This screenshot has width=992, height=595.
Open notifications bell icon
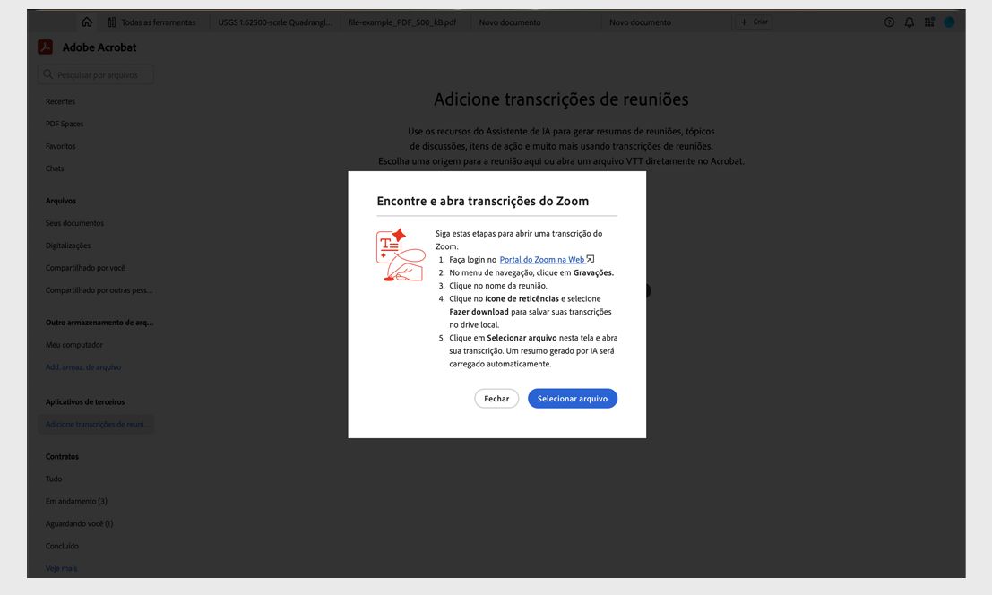coord(910,22)
